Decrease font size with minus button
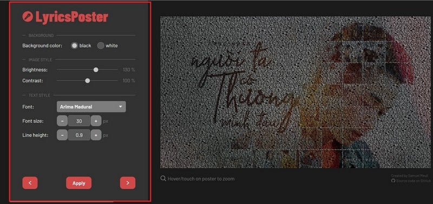433x204 pixels. pos(62,121)
